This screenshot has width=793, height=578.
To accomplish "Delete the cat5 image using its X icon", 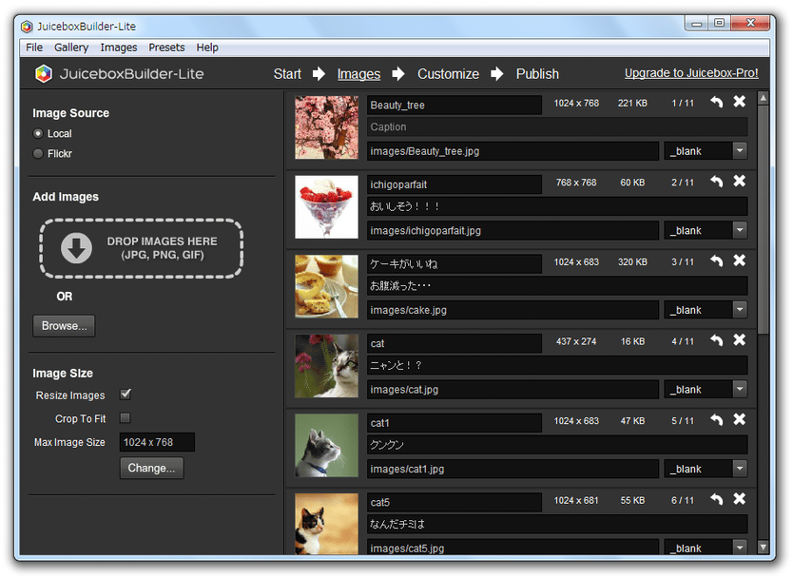I will tap(740, 499).
